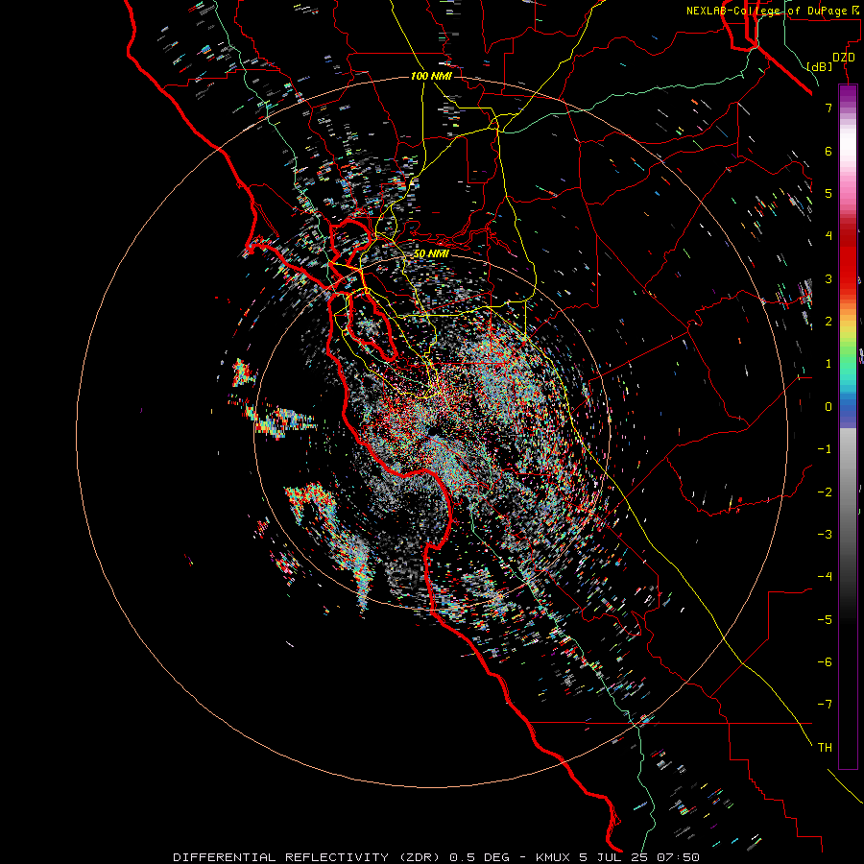The height and width of the screenshot is (864, 864).
Task: Click the DZD label above the scale
Action: pyautogui.click(x=844, y=58)
